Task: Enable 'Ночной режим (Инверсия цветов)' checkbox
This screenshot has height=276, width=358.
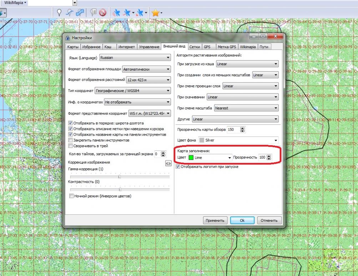Action: tap(71, 196)
